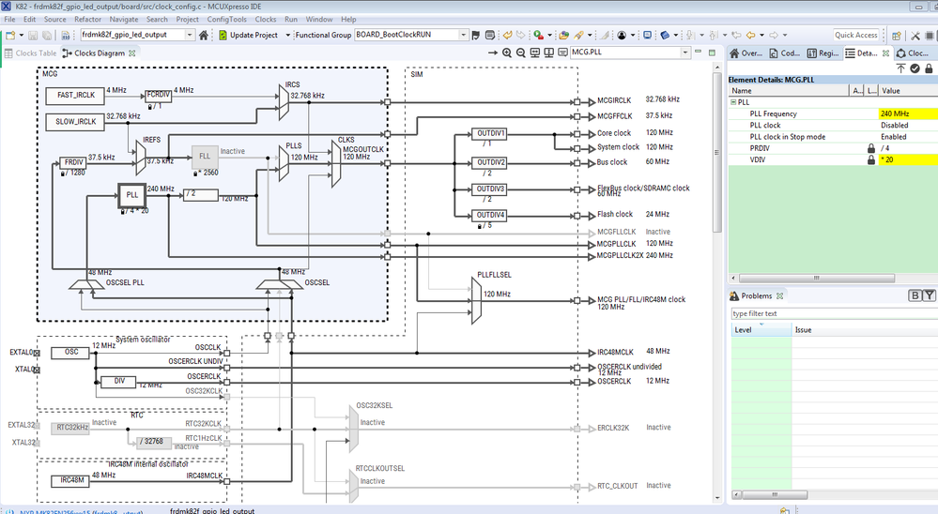
Task: Open the Code Preview tab
Action: point(784,53)
